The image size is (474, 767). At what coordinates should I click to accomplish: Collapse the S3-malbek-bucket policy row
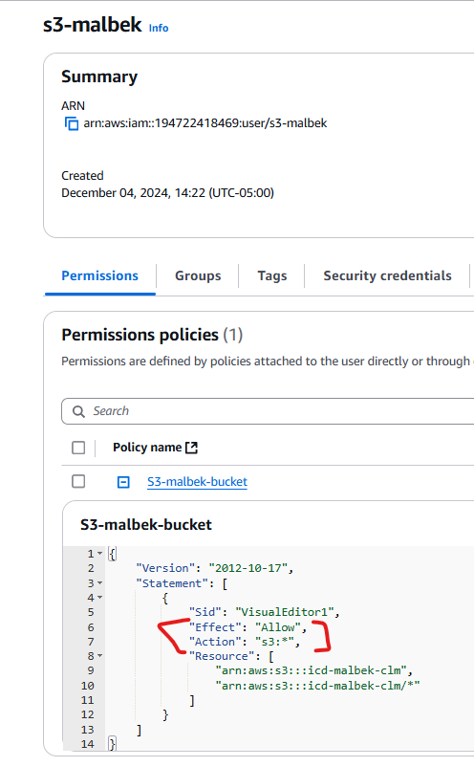coord(123,482)
